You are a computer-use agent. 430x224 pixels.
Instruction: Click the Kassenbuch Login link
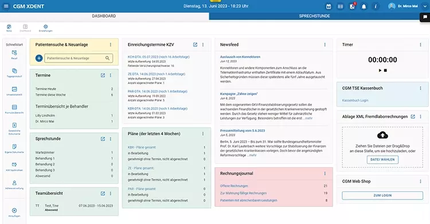(x=355, y=100)
